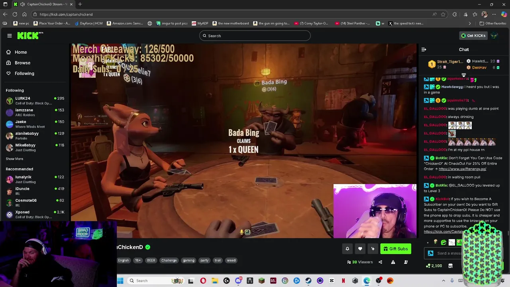Open Cosmote06's recommended channel
510x287 pixels.
click(35, 202)
